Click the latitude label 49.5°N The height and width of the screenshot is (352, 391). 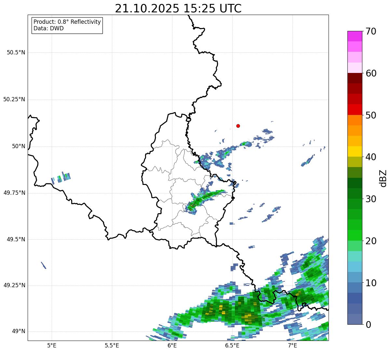click(16, 239)
